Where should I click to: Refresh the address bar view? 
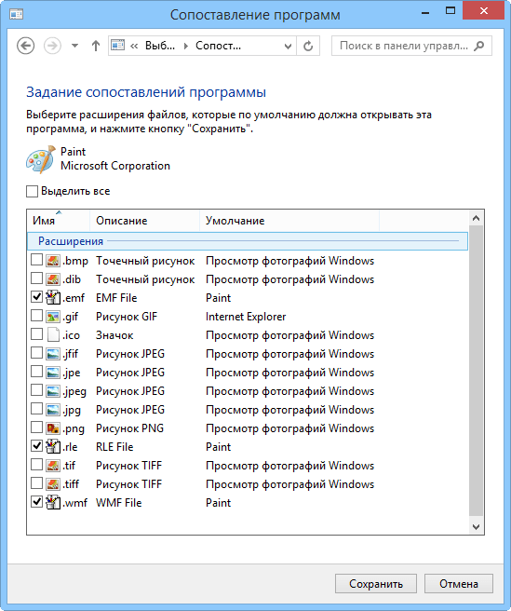coord(308,46)
